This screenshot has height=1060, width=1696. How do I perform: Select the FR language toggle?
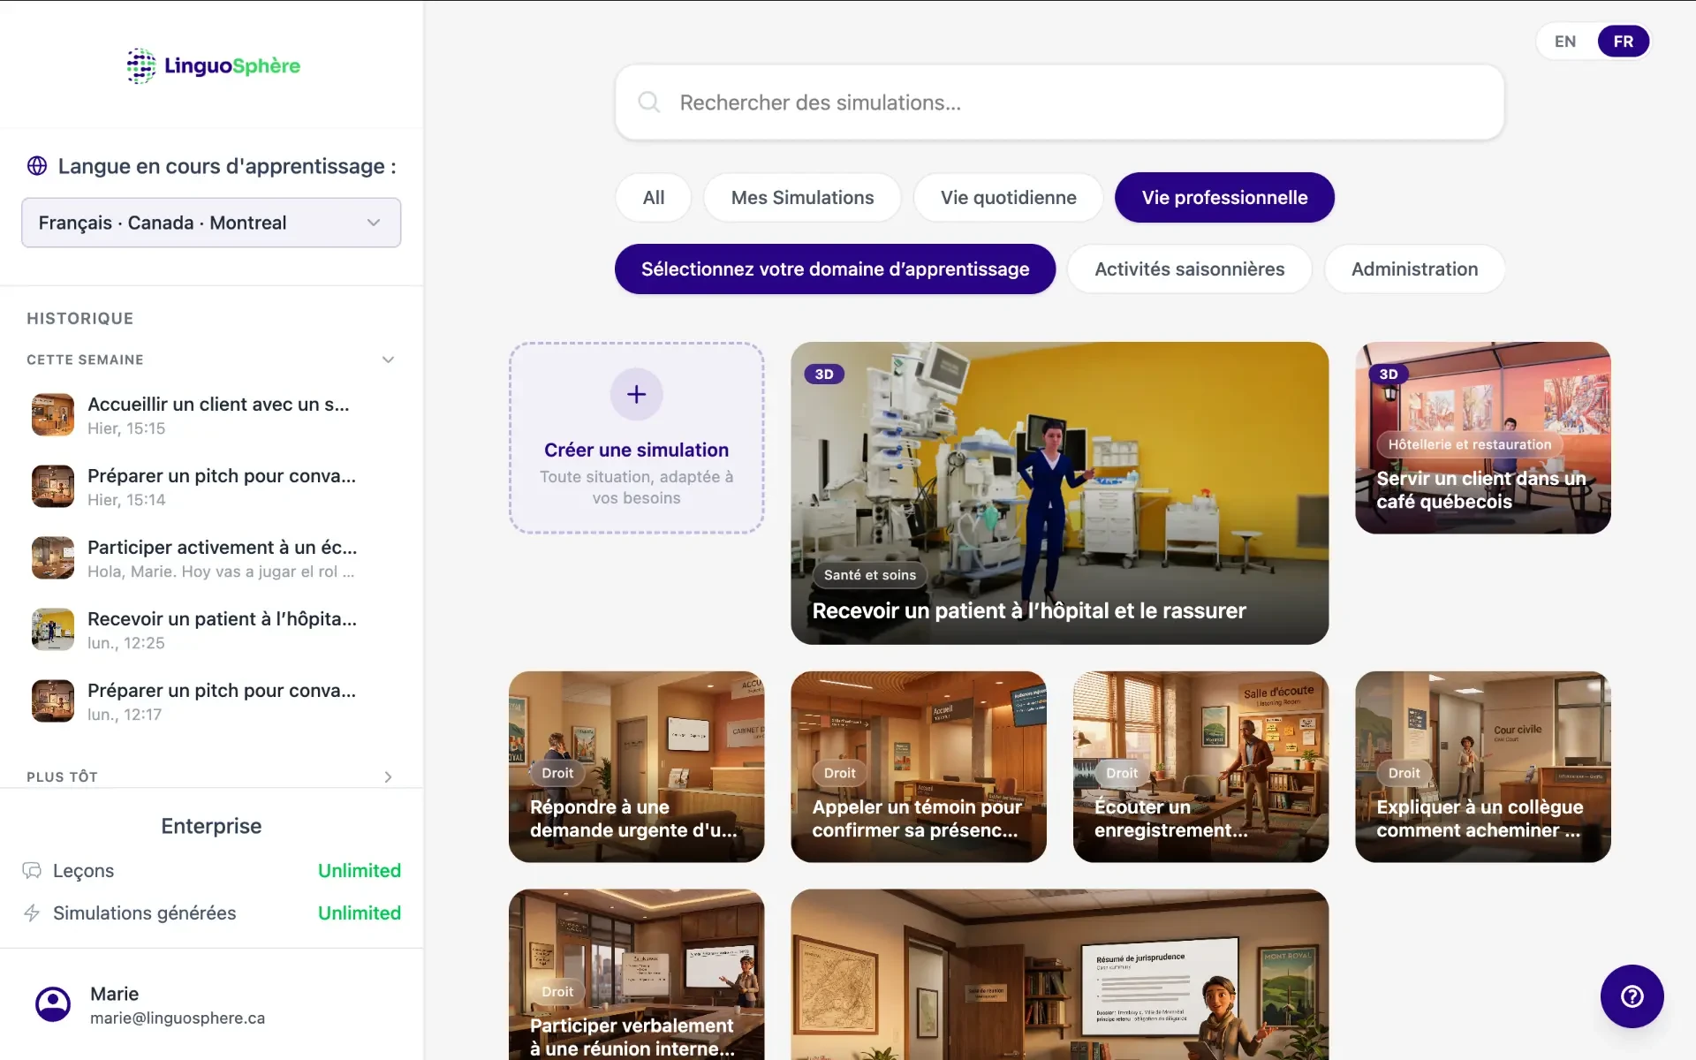[x=1623, y=42]
